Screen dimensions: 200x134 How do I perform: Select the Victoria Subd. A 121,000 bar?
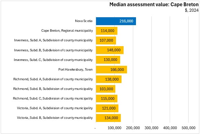(x=107, y=108)
